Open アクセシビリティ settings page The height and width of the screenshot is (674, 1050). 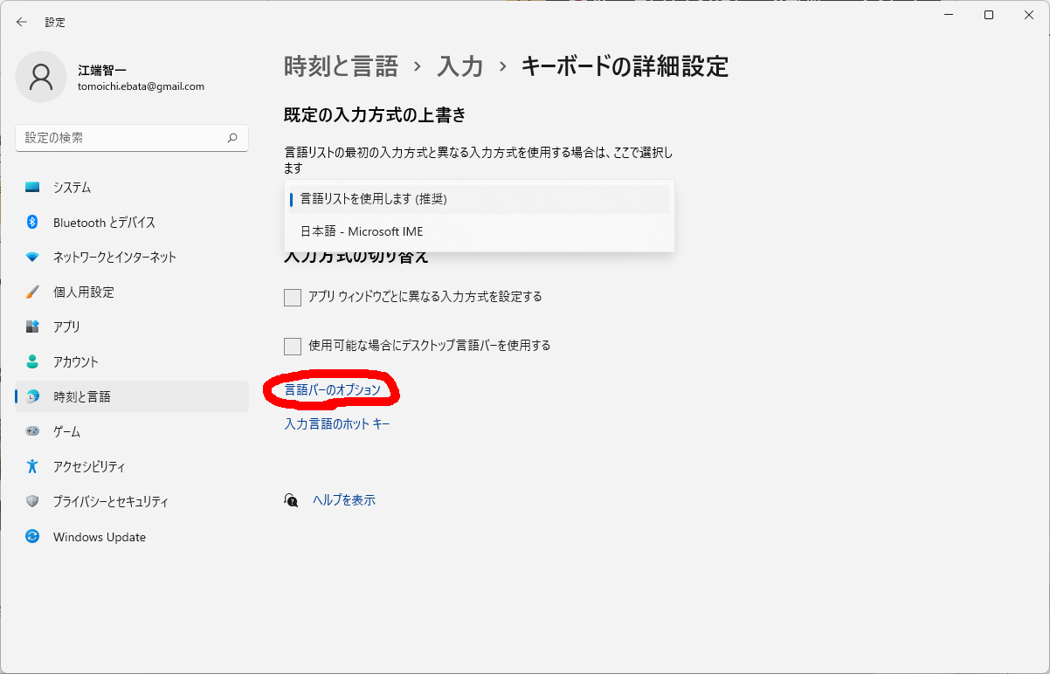(88, 467)
